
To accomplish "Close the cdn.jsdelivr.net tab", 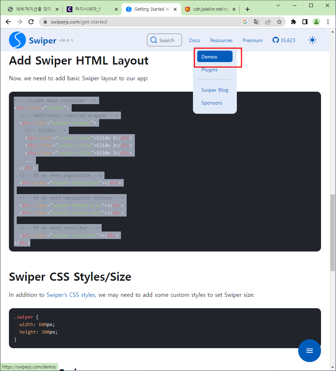I will 234,9.
